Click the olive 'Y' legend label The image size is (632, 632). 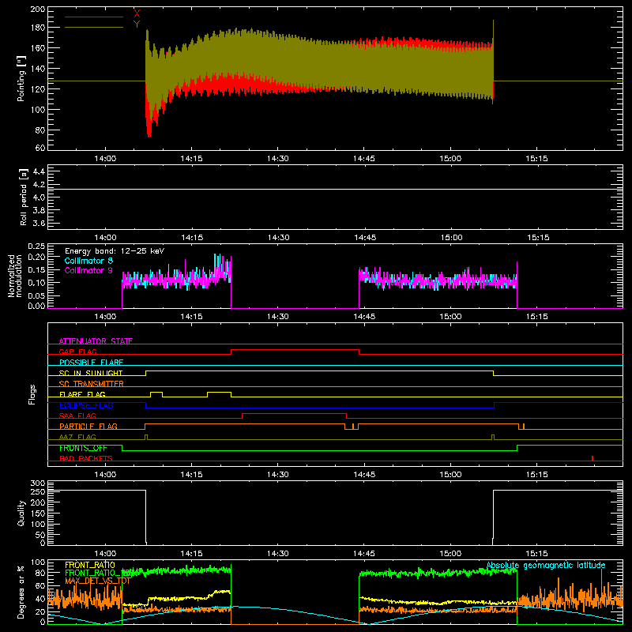click(x=137, y=24)
